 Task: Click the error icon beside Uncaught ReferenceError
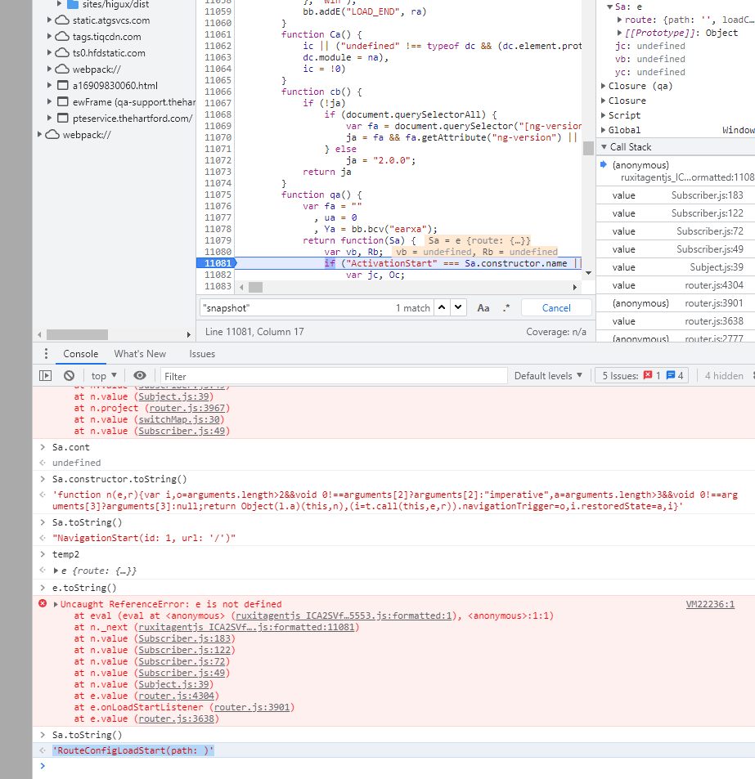click(x=43, y=603)
